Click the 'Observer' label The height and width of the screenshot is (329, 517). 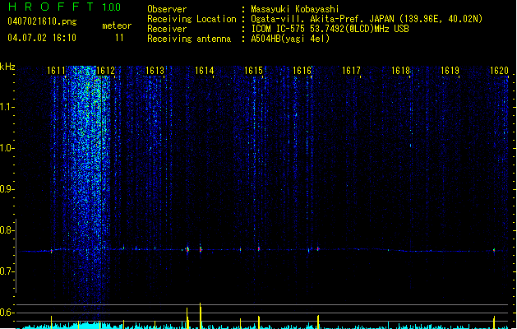pyautogui.click(x=167, y=9)
